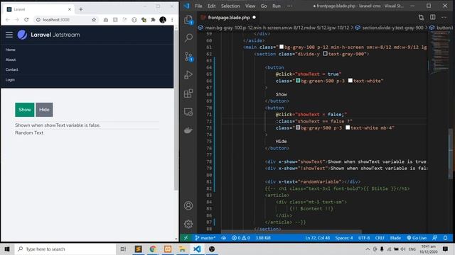This screenshot has width=455, height=255.
Task: Open the Source Control view
Action: point(188,57)
